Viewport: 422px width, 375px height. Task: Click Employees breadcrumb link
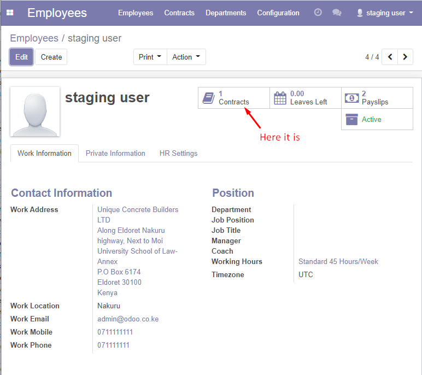[34, 38]
